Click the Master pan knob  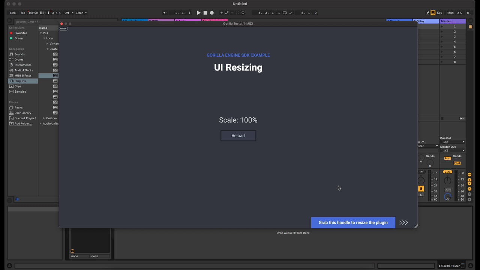(447, 180)
